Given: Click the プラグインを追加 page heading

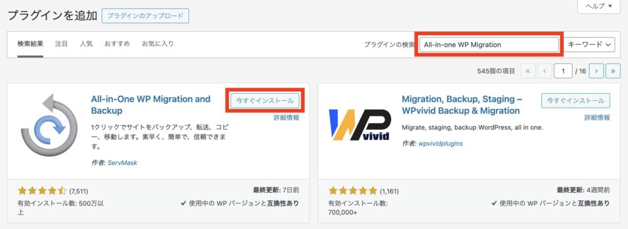Looking at the screenshot, I should click(53, 16).
